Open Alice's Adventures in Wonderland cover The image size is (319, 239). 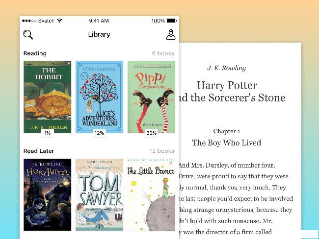99,97
